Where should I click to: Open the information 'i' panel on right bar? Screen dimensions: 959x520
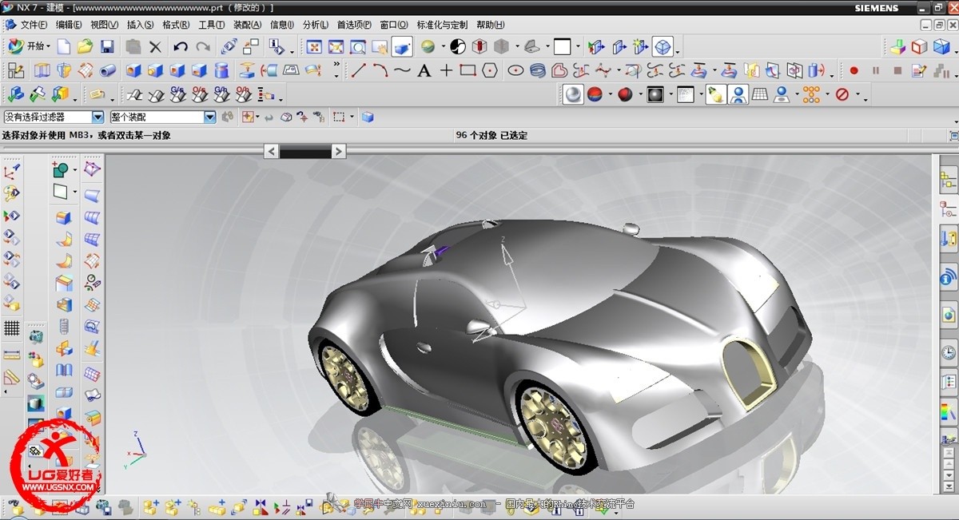point(949,277)
